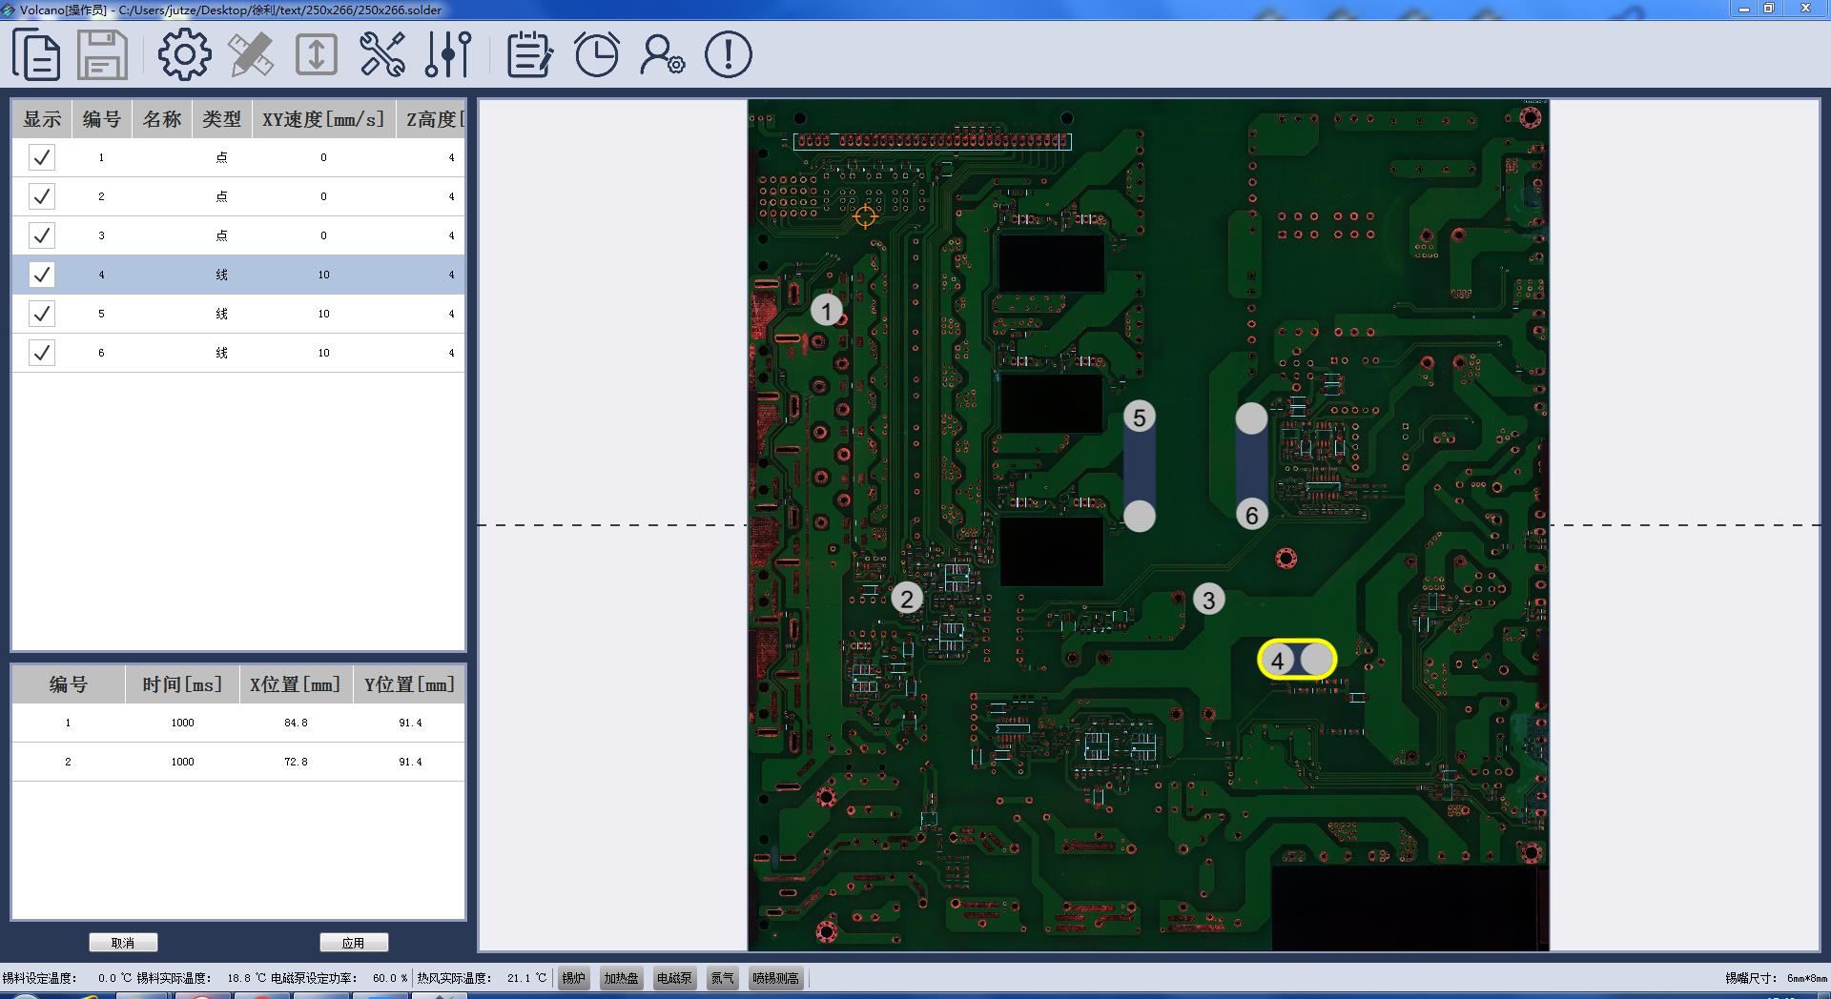Open the clipboard notes log icon
This screenshot has width=1831, height=999.
[529, 54]
